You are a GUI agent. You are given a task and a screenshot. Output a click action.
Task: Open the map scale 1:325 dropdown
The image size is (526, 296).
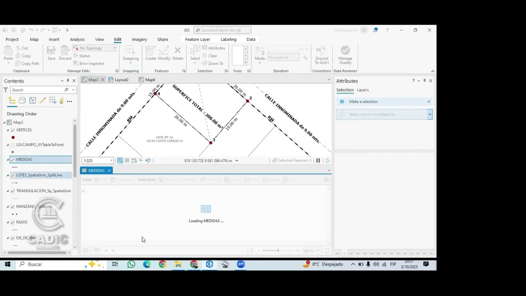[x=111, y=161]
